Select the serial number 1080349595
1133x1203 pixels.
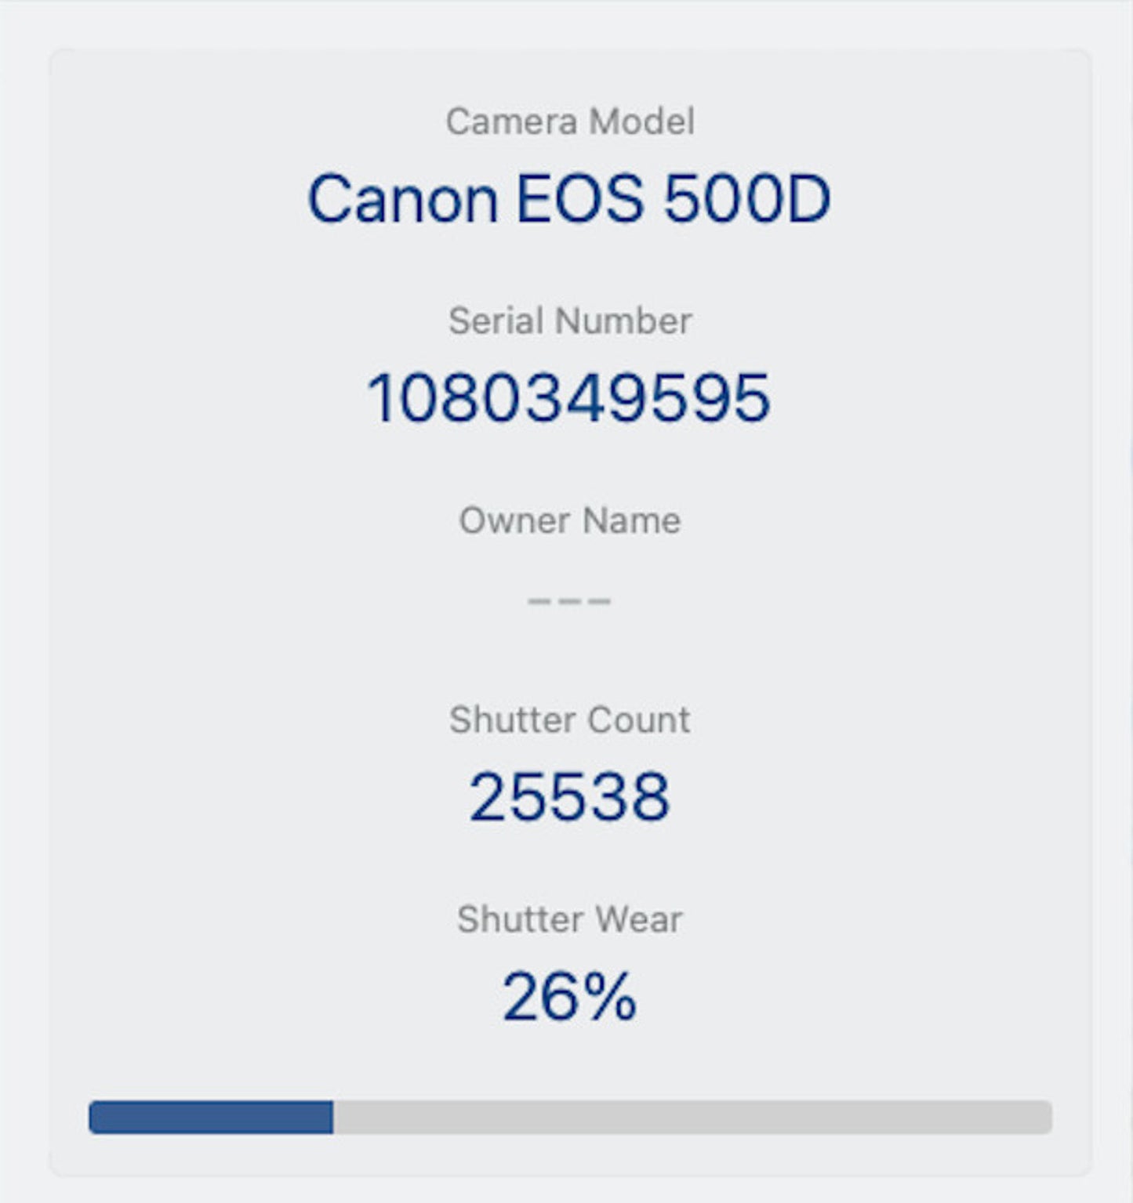tap(569, 398)
